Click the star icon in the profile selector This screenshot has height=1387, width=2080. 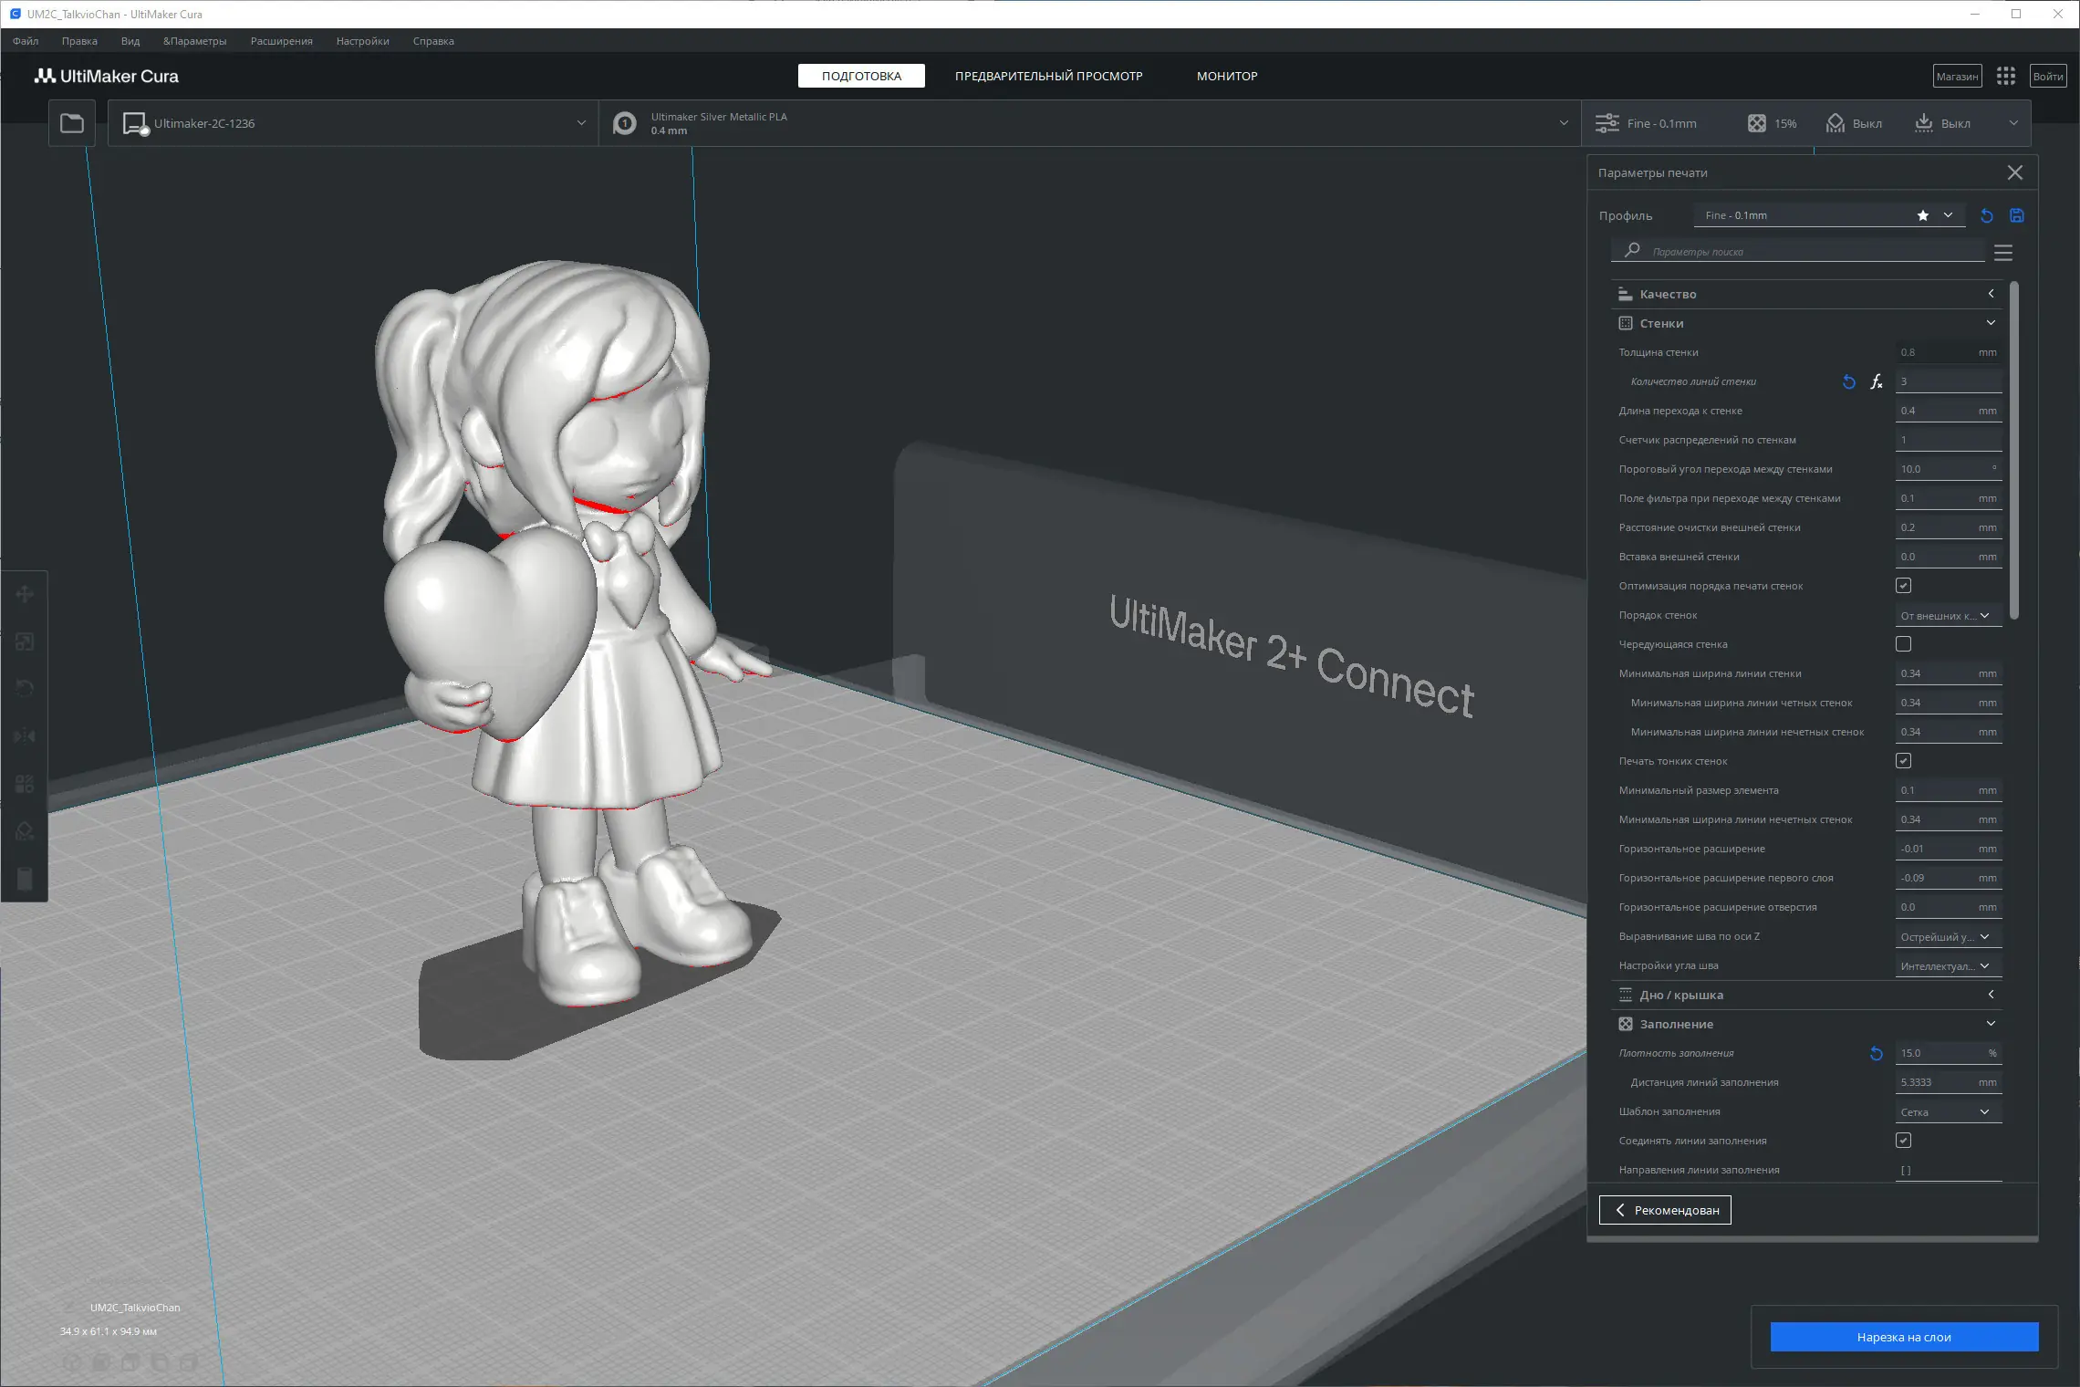coord(1922,216)
